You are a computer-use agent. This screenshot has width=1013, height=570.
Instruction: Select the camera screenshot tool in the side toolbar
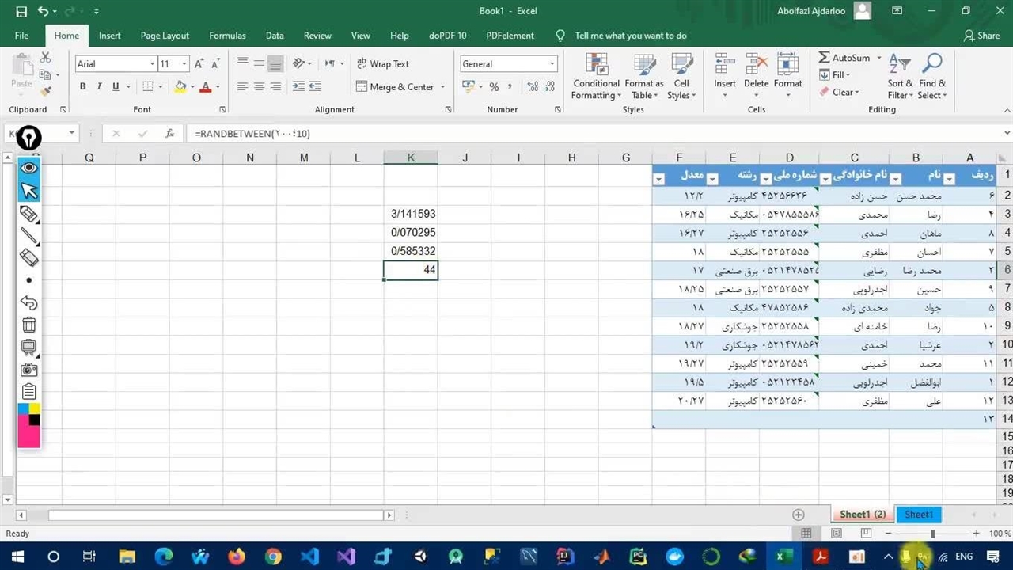point(28,370)
